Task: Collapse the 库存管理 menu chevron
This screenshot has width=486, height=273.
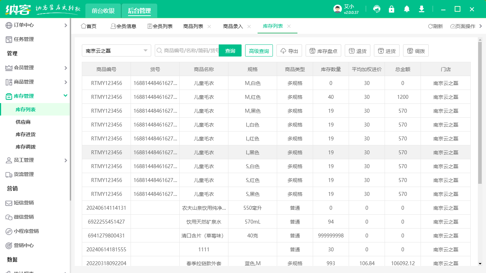Action: [65, 96]
